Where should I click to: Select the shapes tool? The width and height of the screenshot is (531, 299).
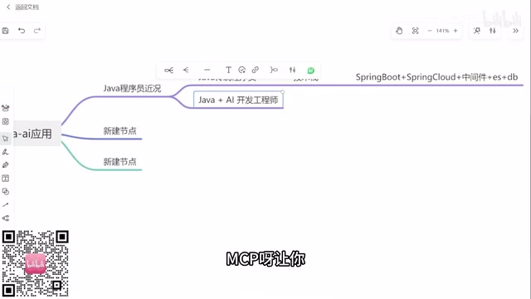tap(6, 192)
